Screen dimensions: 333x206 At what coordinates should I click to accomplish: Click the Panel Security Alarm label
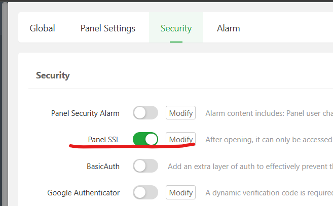pyautogui.click(x=85, y=113)
